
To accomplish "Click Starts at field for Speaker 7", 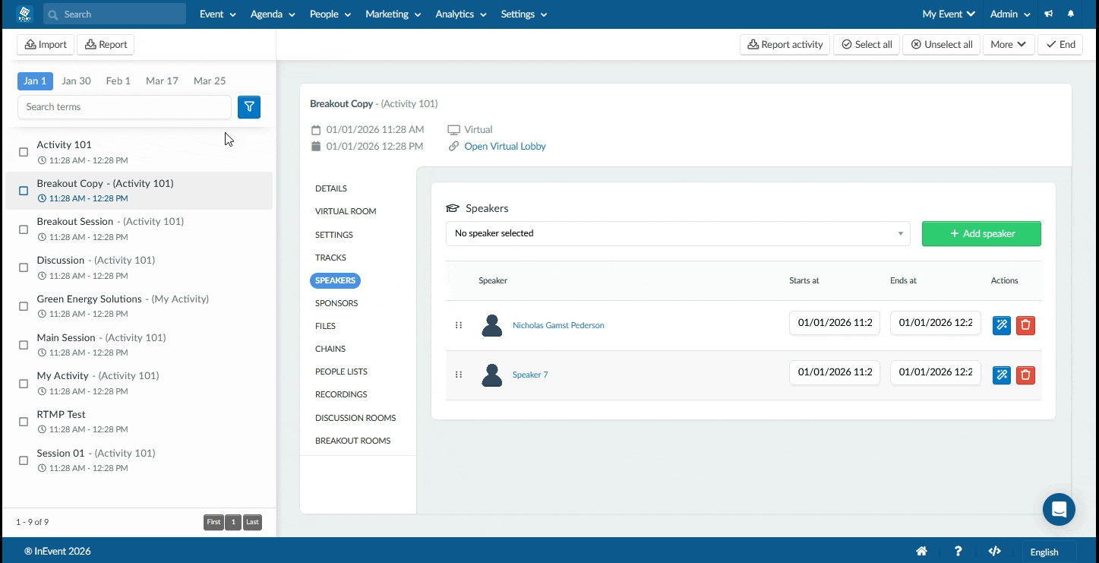I will (835, 372).
